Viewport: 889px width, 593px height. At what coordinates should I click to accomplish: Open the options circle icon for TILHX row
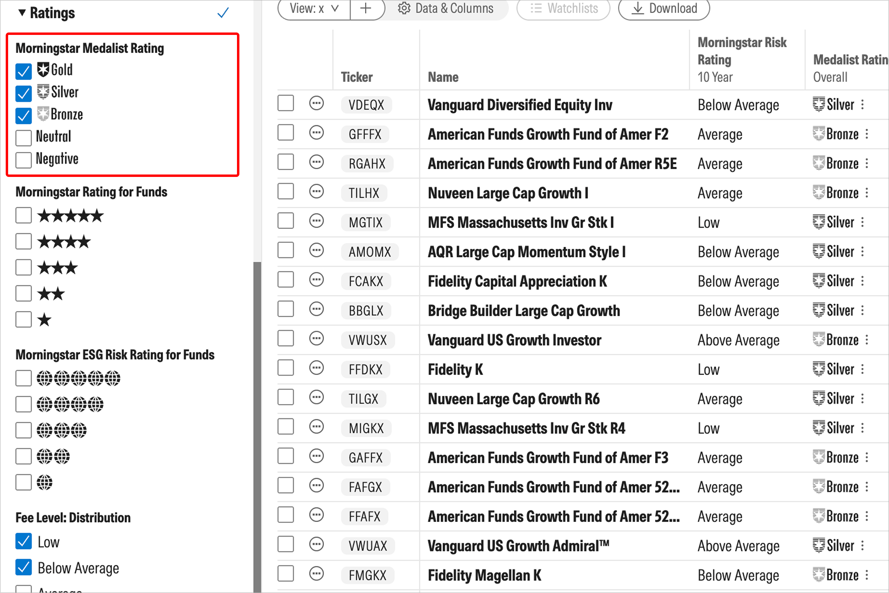click(x=316, y=192)
